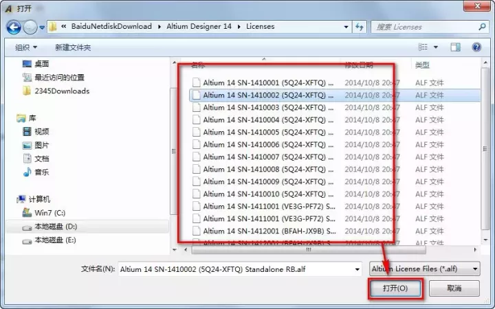495x309 pixels.
Task: Click the help question mark icon
Action: click(476, 47)
